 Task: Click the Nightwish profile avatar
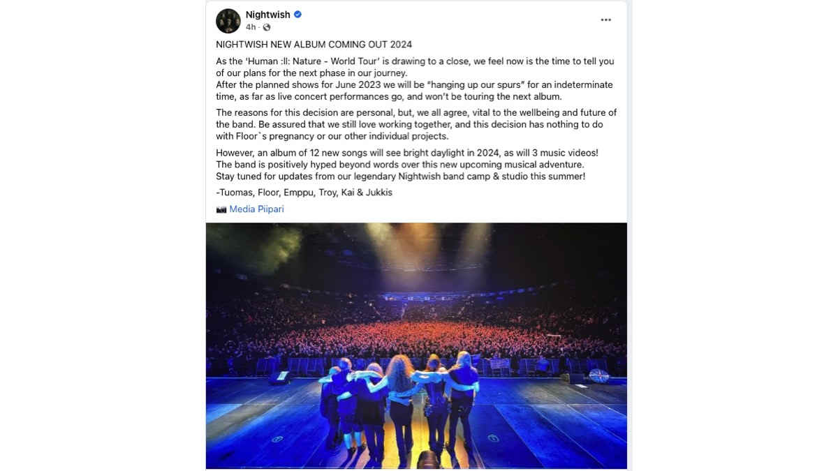coord(228,21)
